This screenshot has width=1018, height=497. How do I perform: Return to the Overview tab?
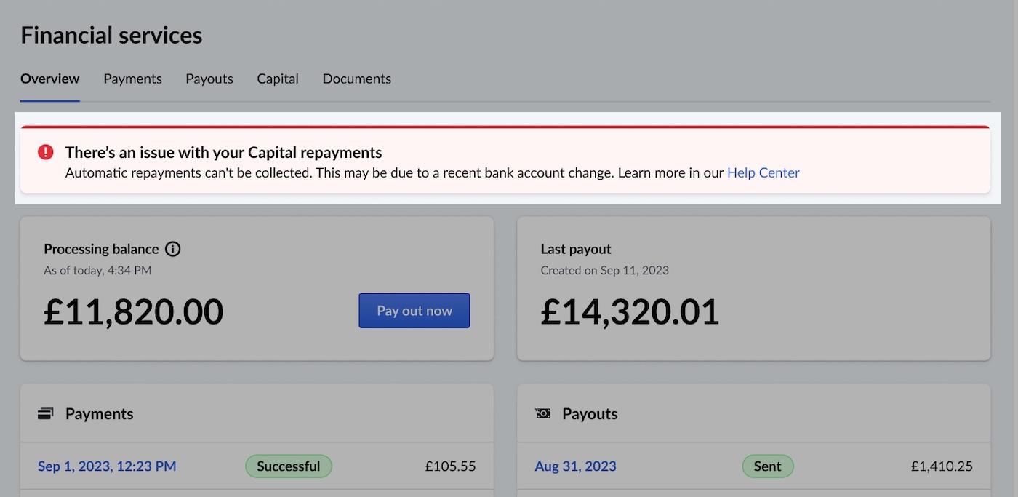[49, 79]
